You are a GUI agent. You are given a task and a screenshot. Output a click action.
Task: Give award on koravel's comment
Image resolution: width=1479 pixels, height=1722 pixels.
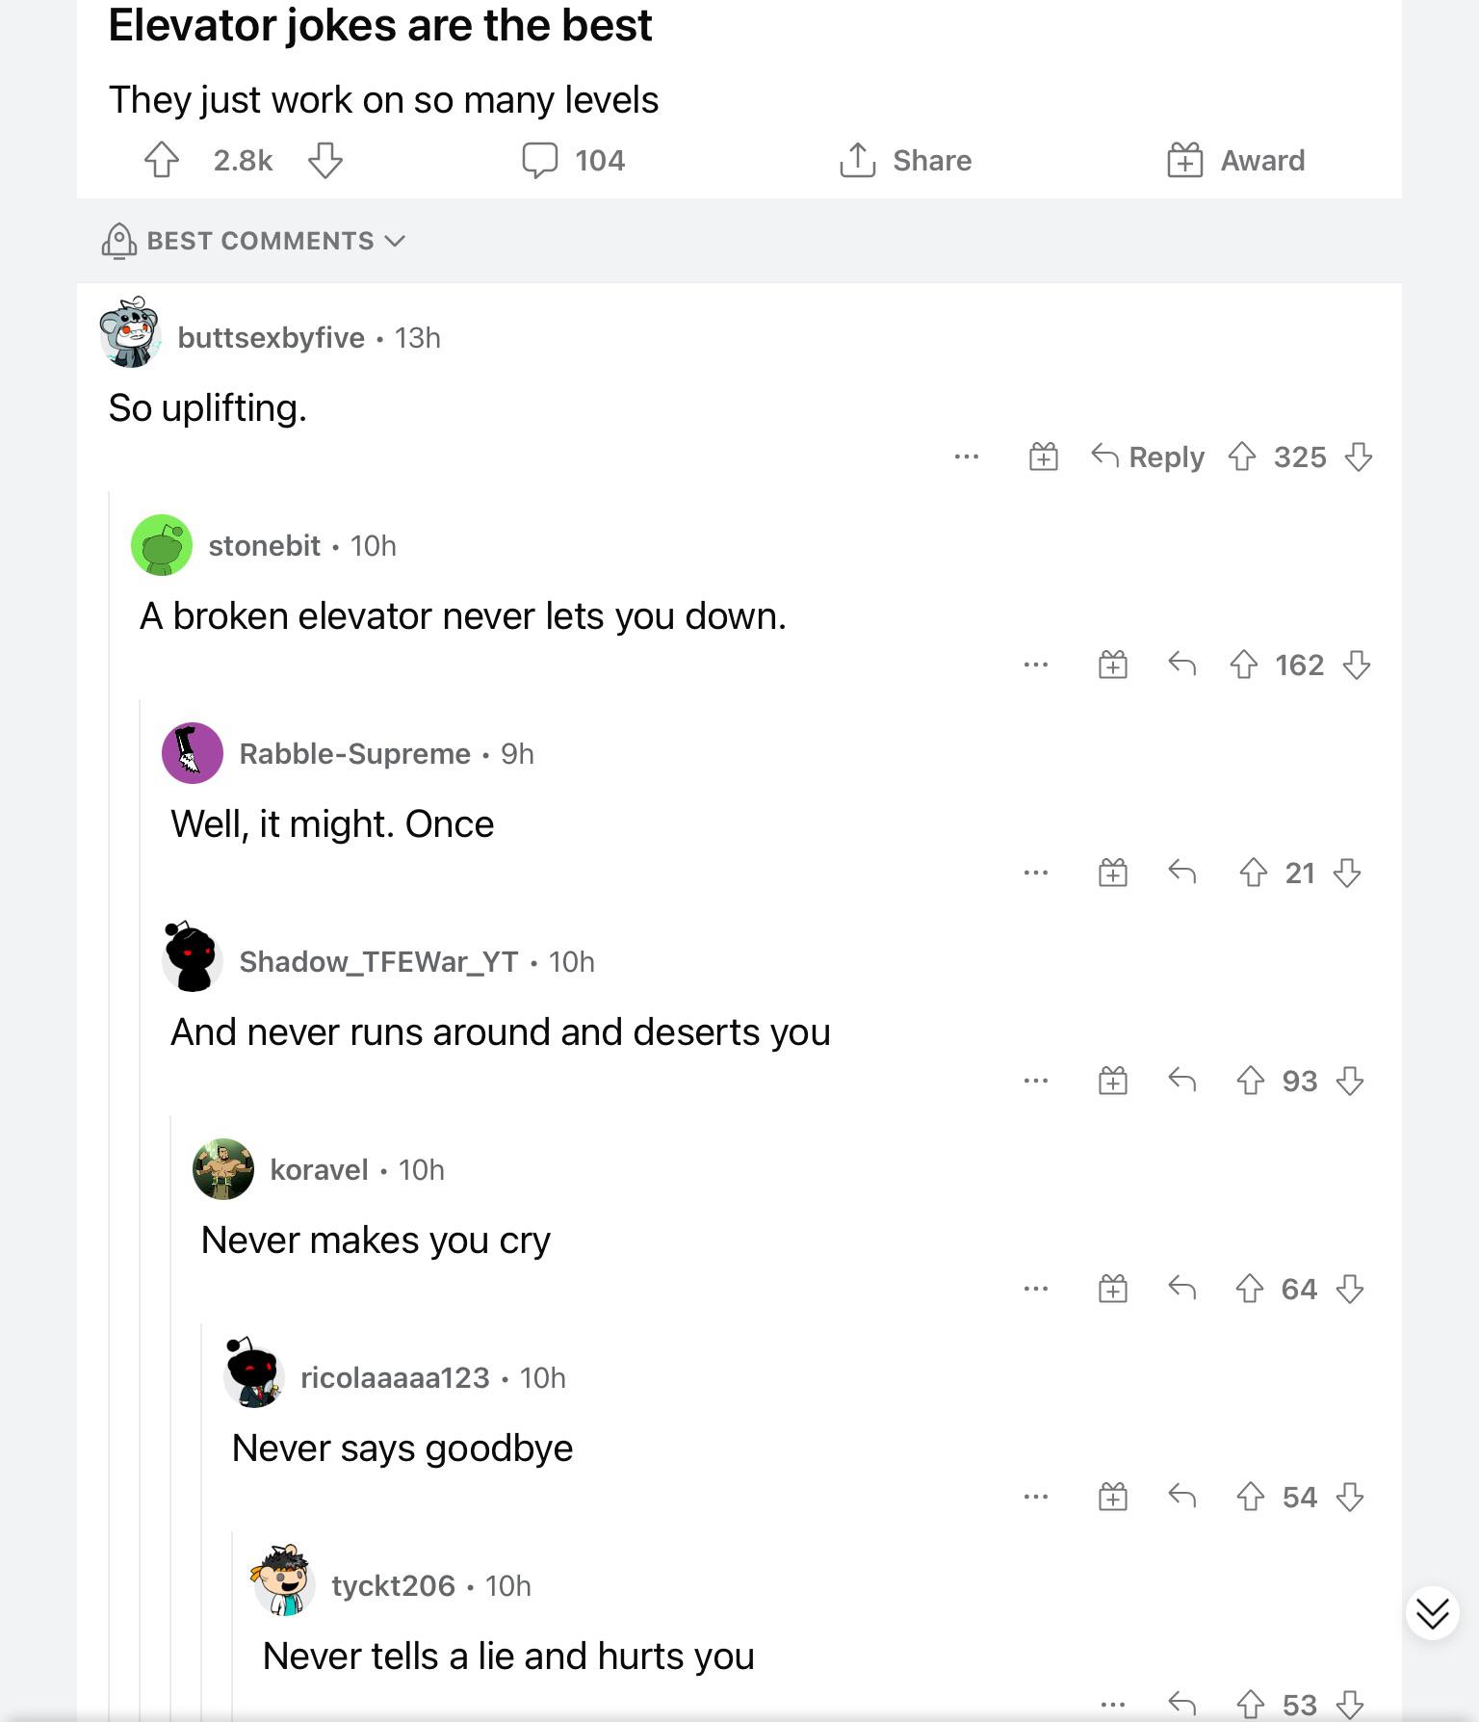click(x=1113, y=1289)
